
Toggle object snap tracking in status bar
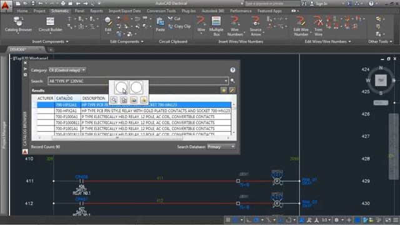point(281,220)
